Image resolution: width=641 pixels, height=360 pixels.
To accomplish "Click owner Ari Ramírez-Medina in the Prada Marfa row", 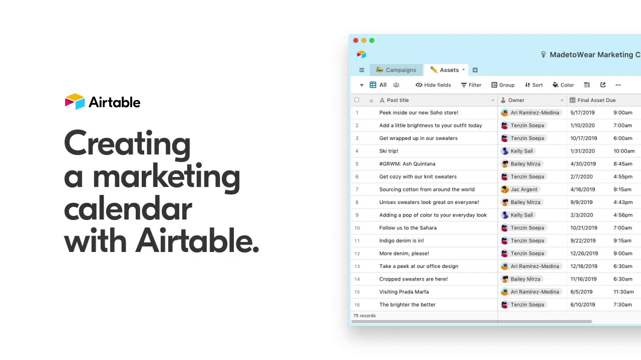I will (x=530, y=292).
